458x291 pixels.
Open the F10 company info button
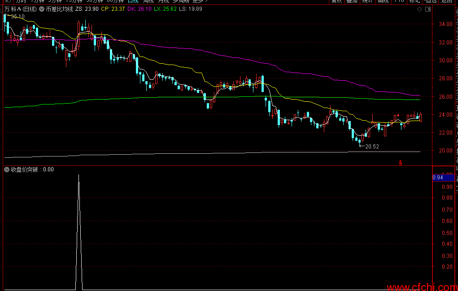coord(399,1)
